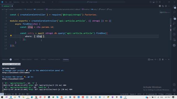This screenshot has width=177, height=99.
Task: Close the terminal panel
Action: click(x=169, y=59)
